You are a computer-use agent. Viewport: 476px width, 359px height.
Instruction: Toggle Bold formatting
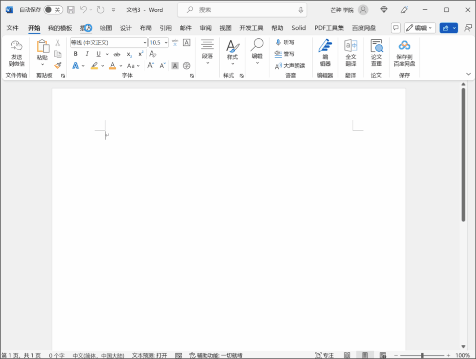click(x=75, y=54)
